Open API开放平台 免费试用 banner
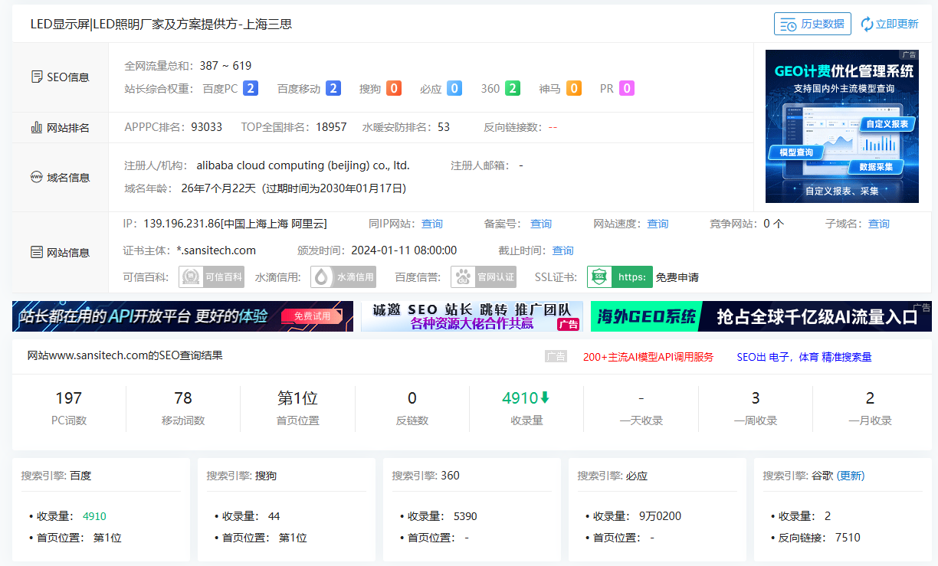The width and height of the screenshot is (938, 566). [x=182, y=316]
